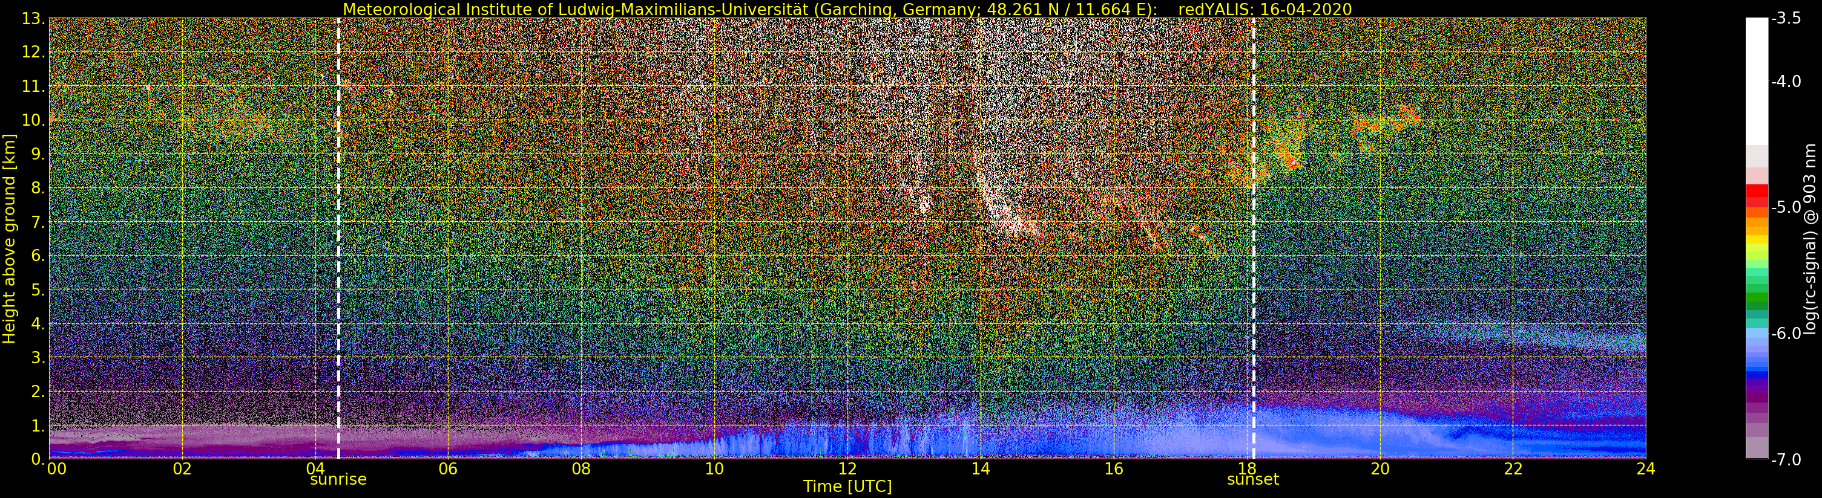Click the time axis tick label '08'
This screenshot has width=1822, height=498.
click(x=581, y=469)
